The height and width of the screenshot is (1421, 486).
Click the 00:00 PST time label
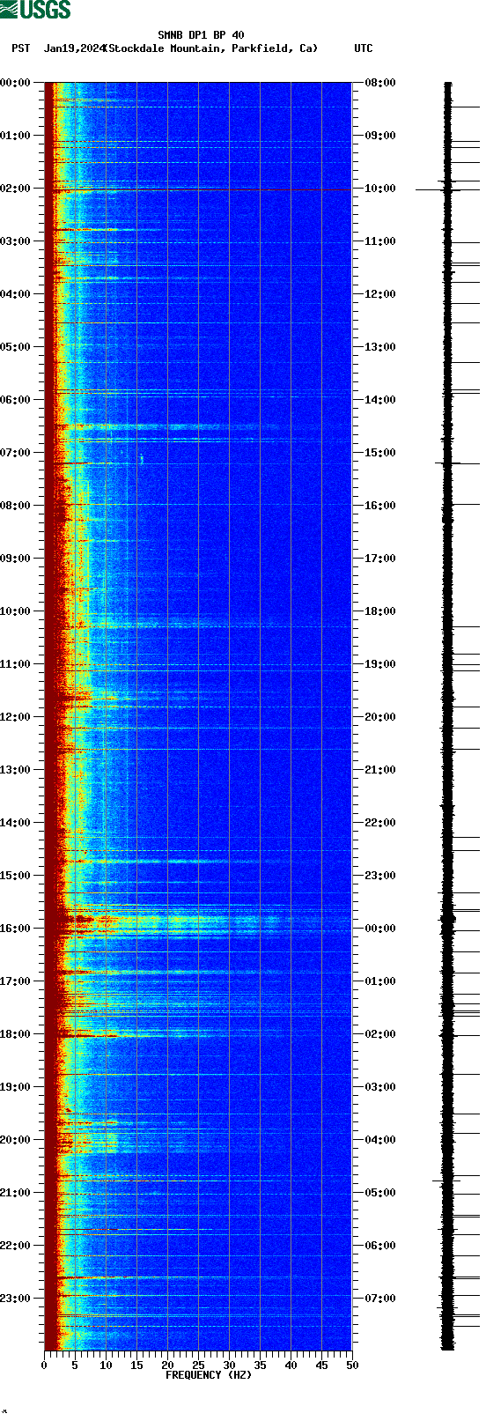click(15, 83)
